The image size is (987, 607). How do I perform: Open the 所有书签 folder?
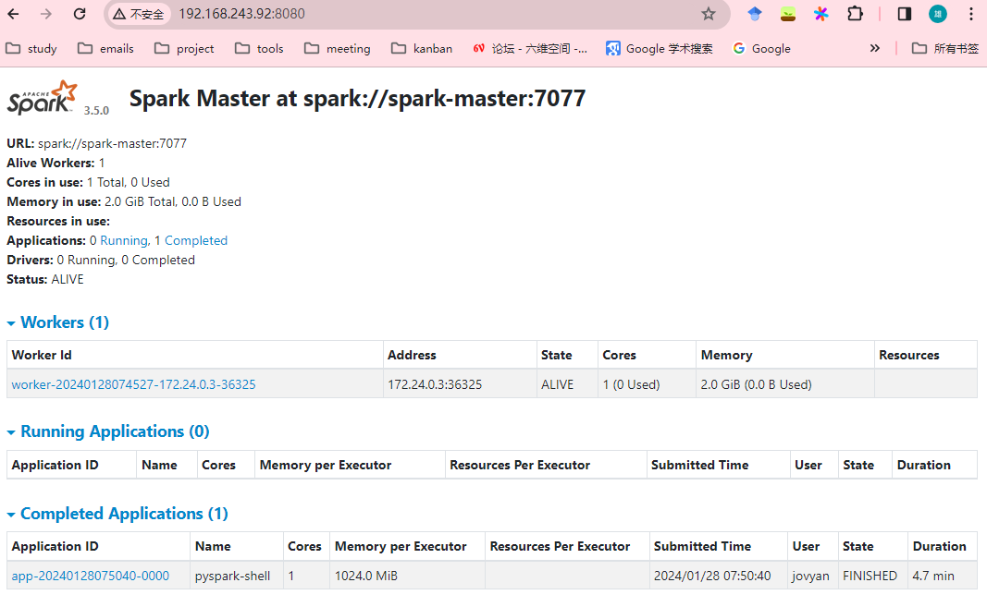pyautogui.click(x=945, y=48)
